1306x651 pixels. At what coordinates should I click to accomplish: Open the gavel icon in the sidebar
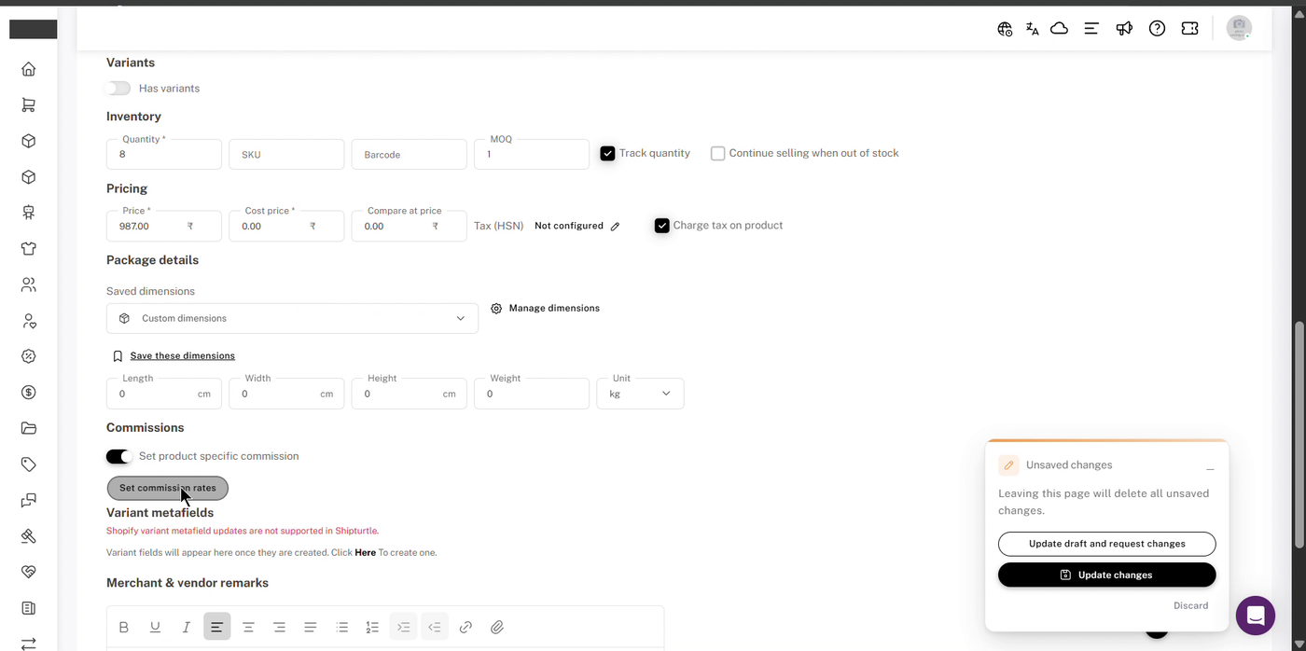(29, 536)
